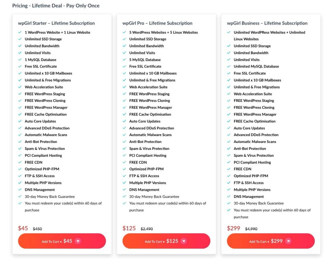
Task: Click the checkmark beside 5 MySQL Database in Pro
Action: click(x=124, y=60)
